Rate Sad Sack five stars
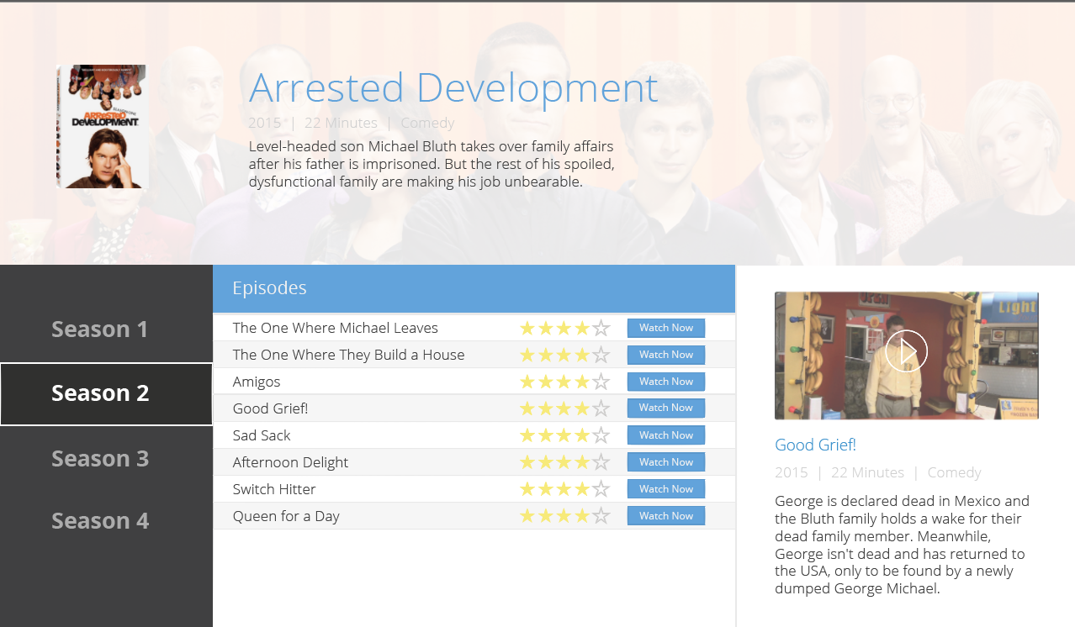 pos(601,435)
